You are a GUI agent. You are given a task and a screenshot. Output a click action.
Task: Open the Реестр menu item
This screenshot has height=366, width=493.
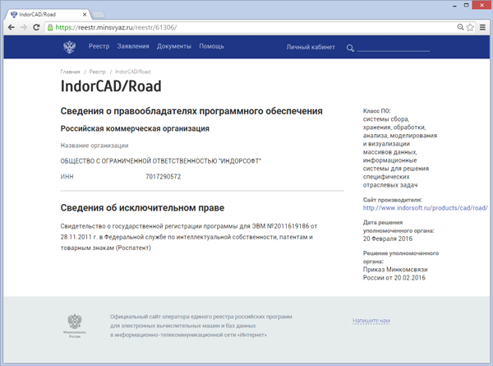coord(99,46)
